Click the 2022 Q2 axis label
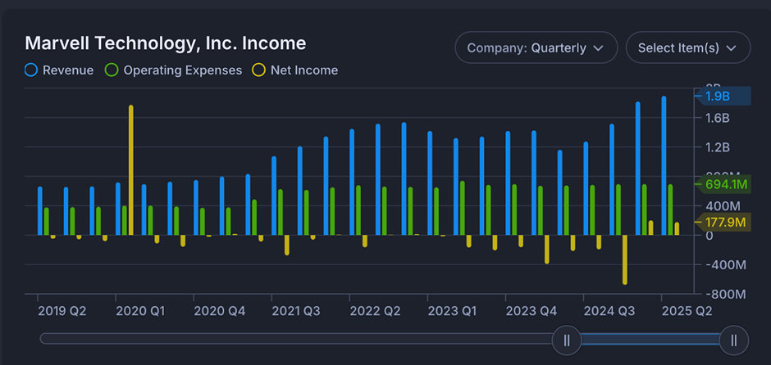This screenshot has height=365, width=771. (374, 311)
